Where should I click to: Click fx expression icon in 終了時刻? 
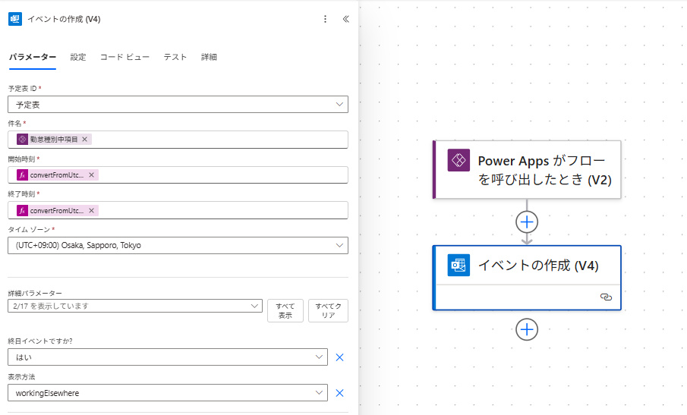22,211
